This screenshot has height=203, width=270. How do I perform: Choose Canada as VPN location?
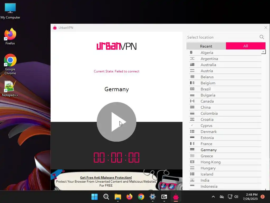point(225,101)
